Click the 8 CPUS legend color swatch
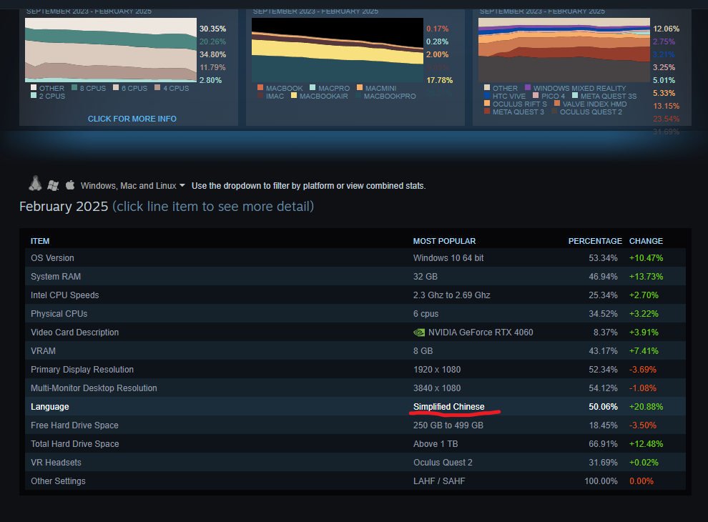This screenshot has width=708, height=522. [x=74, y=88]
